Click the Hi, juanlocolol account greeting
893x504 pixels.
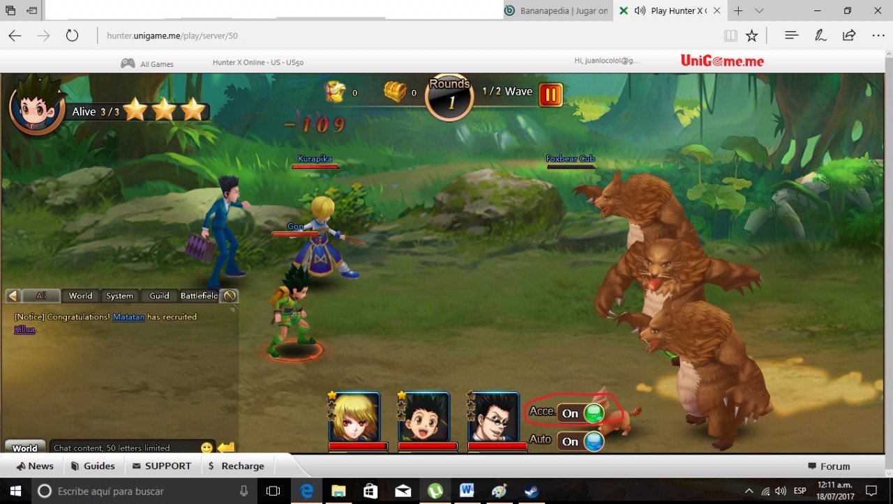click(x=606, y=61)
